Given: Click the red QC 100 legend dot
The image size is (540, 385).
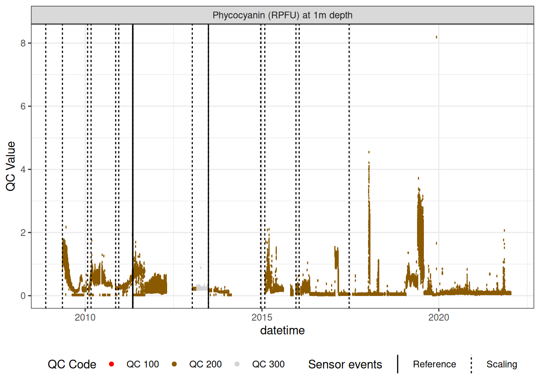Looking at the screenshot, I should pos(112,364).
